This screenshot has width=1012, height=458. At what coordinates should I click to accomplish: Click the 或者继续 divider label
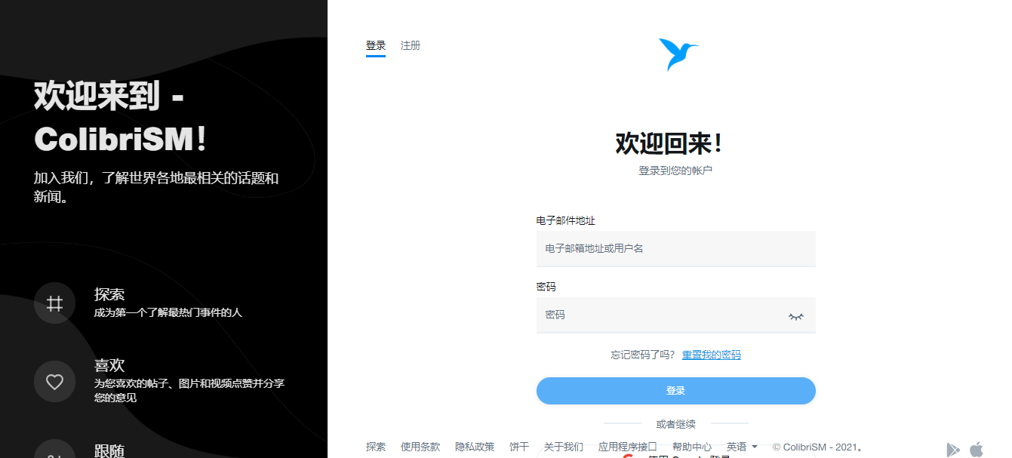(676, 424)
